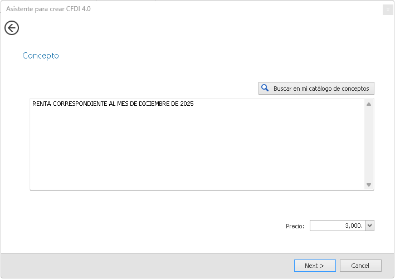Click the word RENTA in concept text
This screenshot has height=279, width=395.
(x=41, y=104)
